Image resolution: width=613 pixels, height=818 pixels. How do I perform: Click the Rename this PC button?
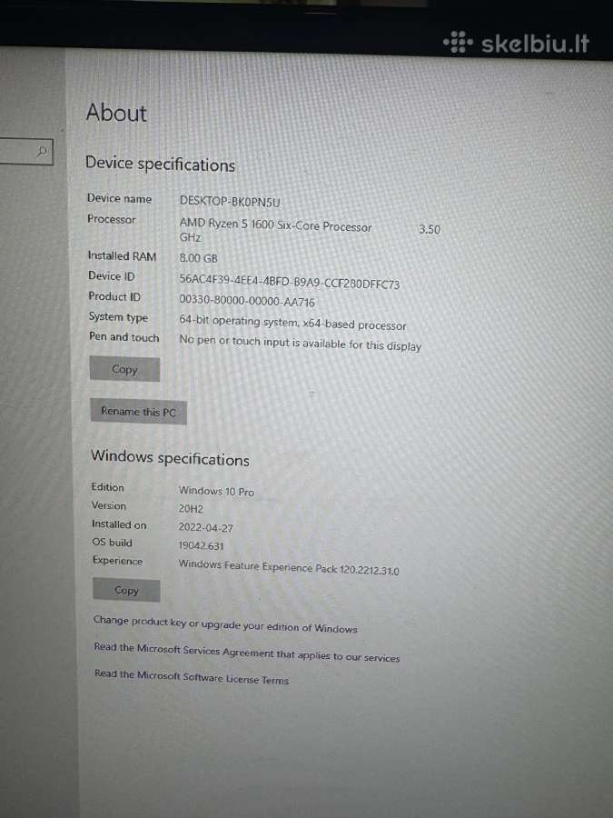point(138,412)
